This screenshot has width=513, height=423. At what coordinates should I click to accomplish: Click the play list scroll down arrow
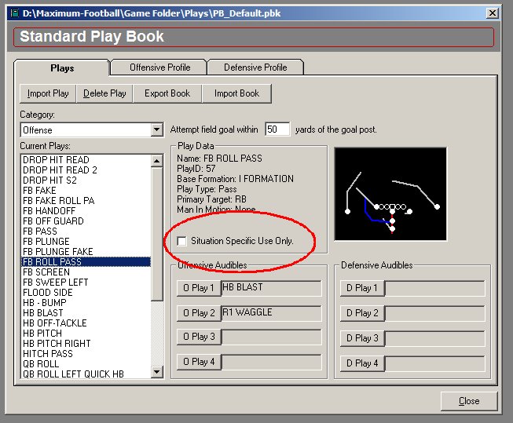coord(156,372)
